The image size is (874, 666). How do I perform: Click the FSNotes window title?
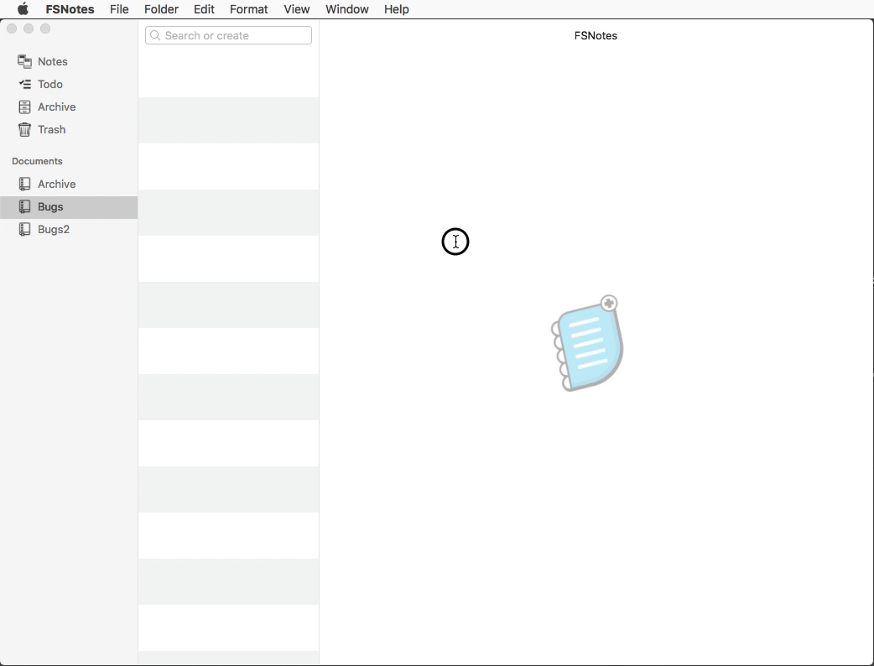pyautogui.click(x=596, y=36)
